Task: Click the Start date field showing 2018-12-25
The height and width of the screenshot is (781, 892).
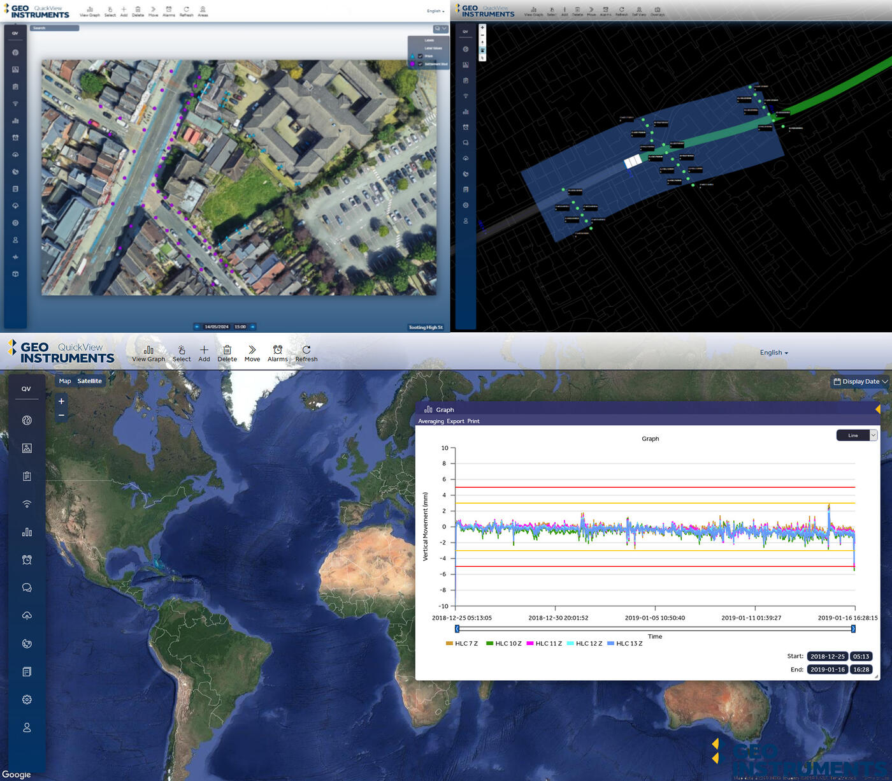Action: (x=827, y=656)
